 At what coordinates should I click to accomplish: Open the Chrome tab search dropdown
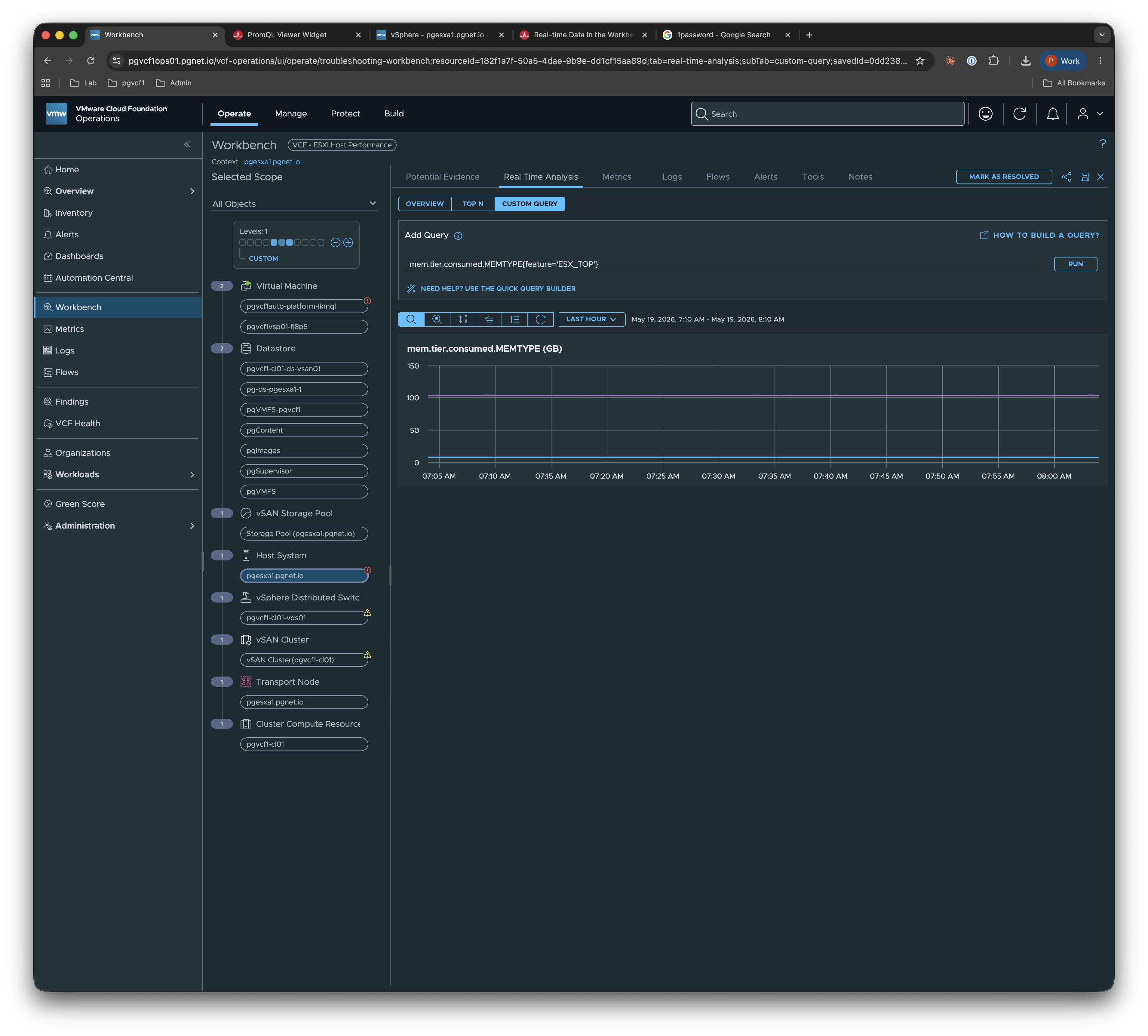tap(1101, 35)
